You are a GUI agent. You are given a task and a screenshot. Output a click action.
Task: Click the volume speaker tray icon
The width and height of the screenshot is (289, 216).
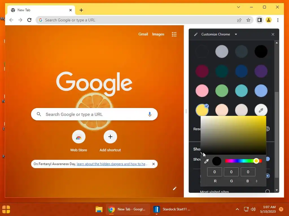(x=253, y=209)
